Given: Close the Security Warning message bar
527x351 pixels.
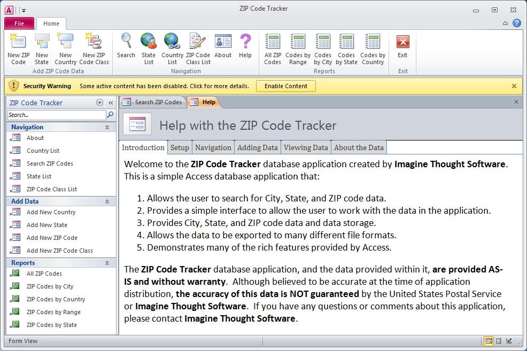Looking at the screenshot, I should coord(514,86).
